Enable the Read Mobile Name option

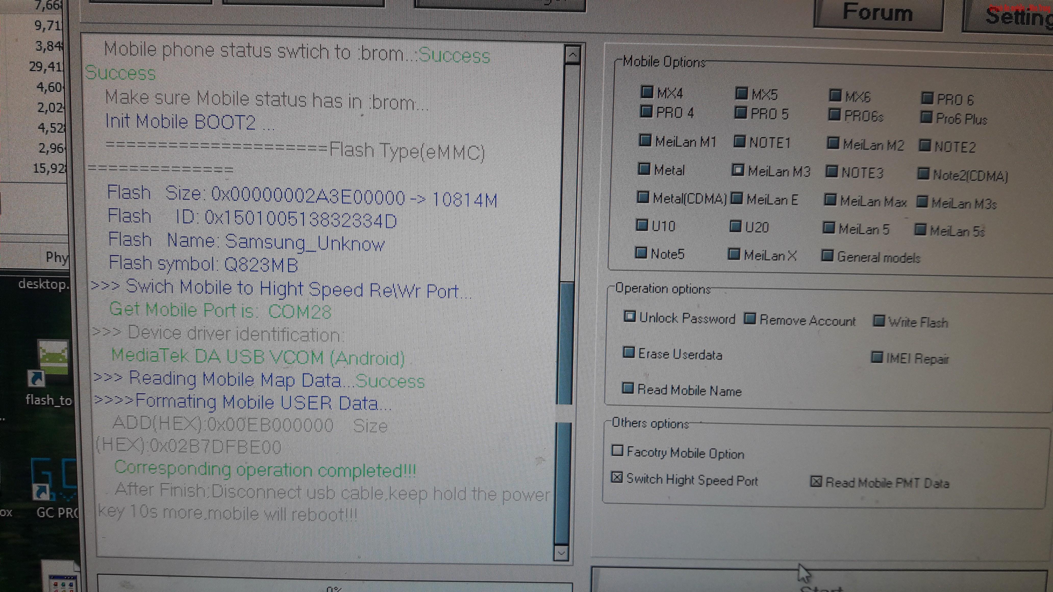tap(628, 388)
